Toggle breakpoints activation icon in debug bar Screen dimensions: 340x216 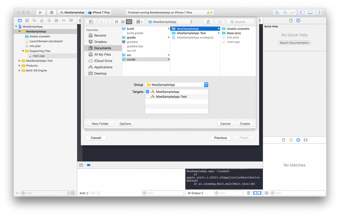tap(89, 165)
